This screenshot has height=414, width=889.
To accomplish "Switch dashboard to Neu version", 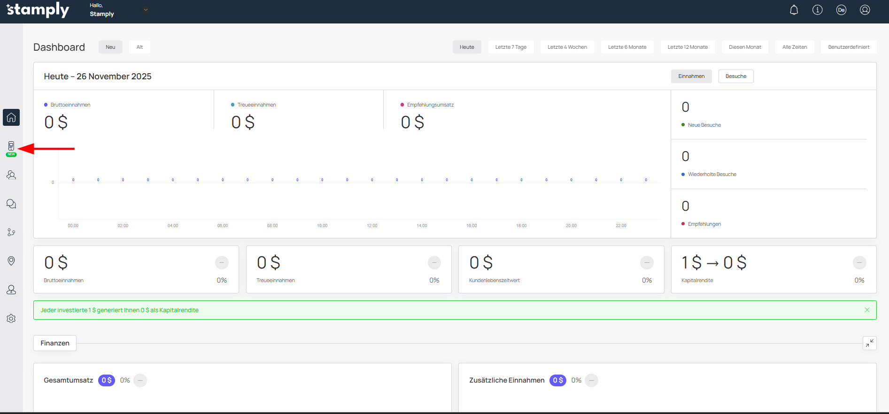I will 110,47.
